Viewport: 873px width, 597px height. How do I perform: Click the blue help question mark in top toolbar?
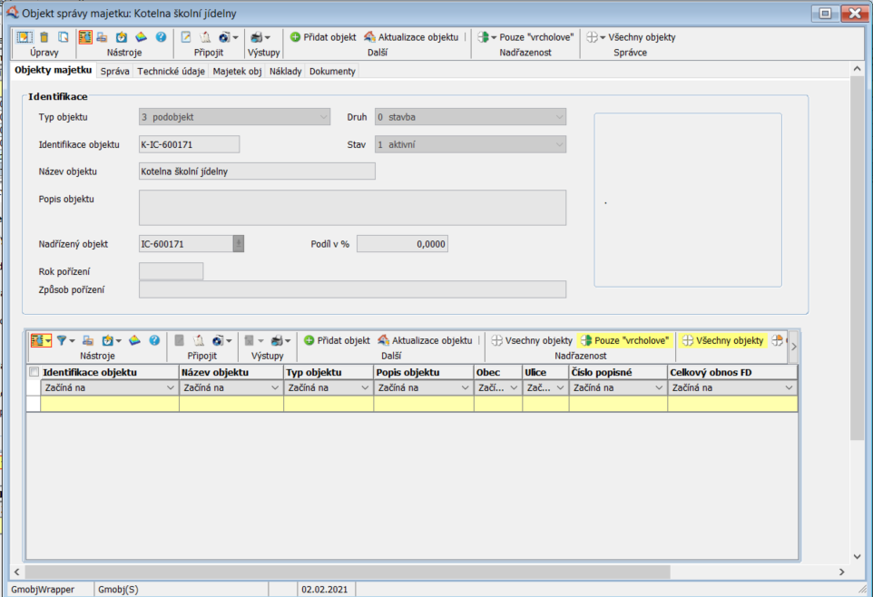(161, 37)
